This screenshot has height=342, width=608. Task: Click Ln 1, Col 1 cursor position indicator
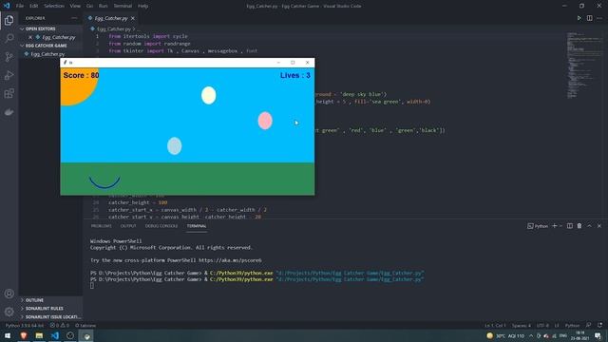[495, 326]
